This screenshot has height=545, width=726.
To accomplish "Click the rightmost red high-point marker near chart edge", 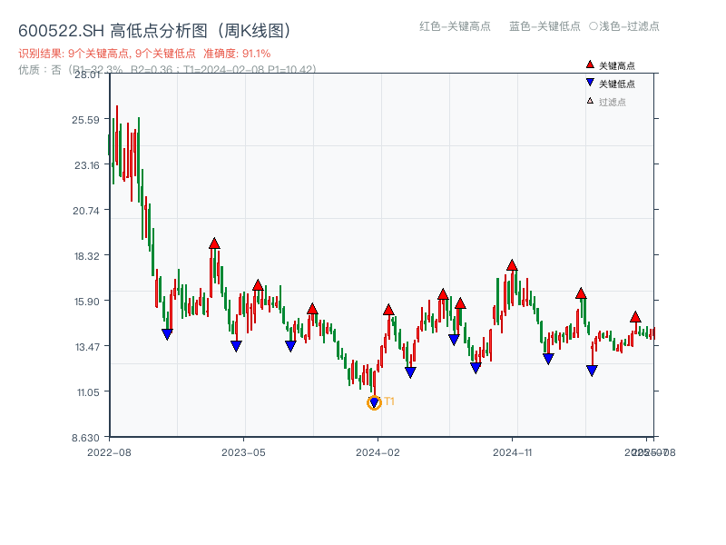I will coord(635,318).
